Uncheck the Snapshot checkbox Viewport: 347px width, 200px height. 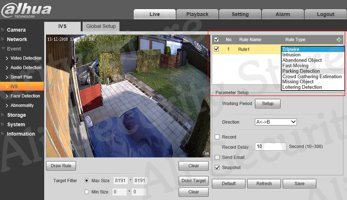coord(217,167)
